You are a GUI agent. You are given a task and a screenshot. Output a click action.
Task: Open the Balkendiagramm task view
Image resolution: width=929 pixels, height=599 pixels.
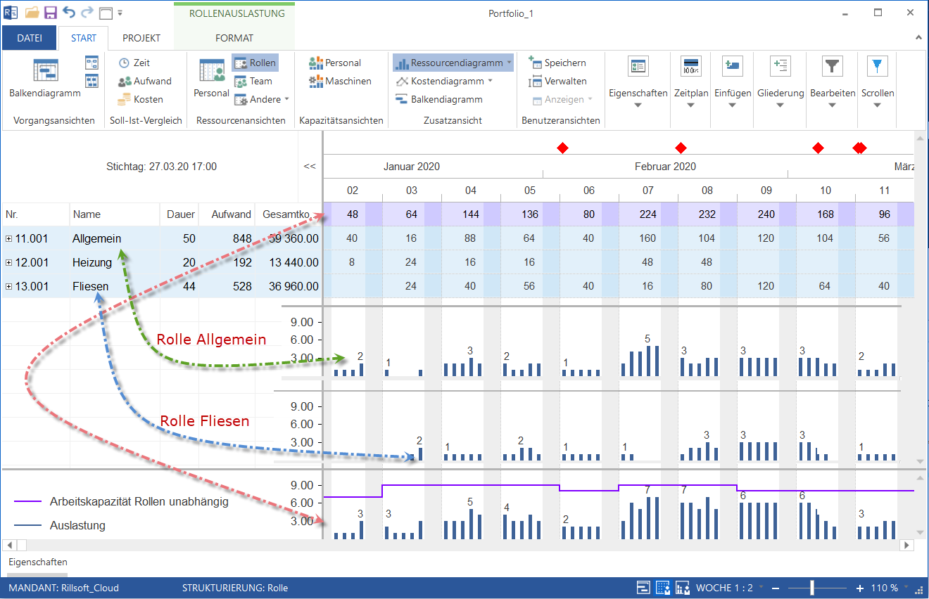click(45, 78)
